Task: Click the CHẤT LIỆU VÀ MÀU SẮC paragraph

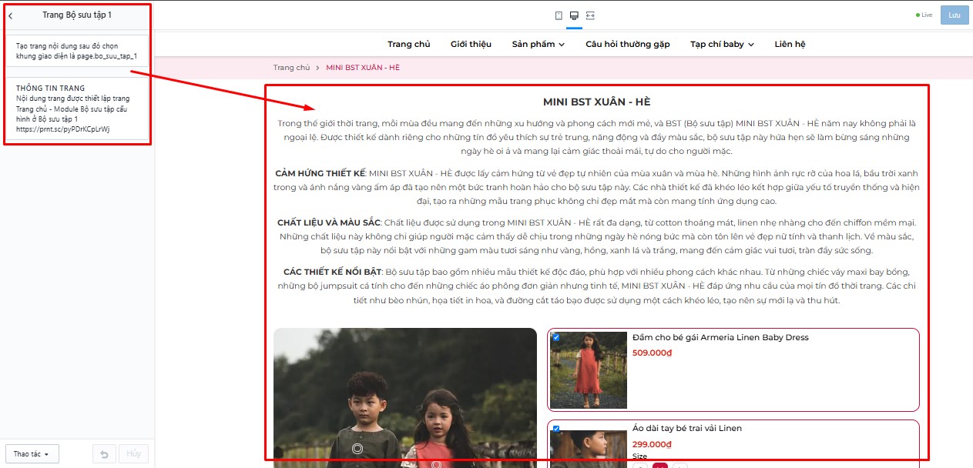Action: pos(597,236)
